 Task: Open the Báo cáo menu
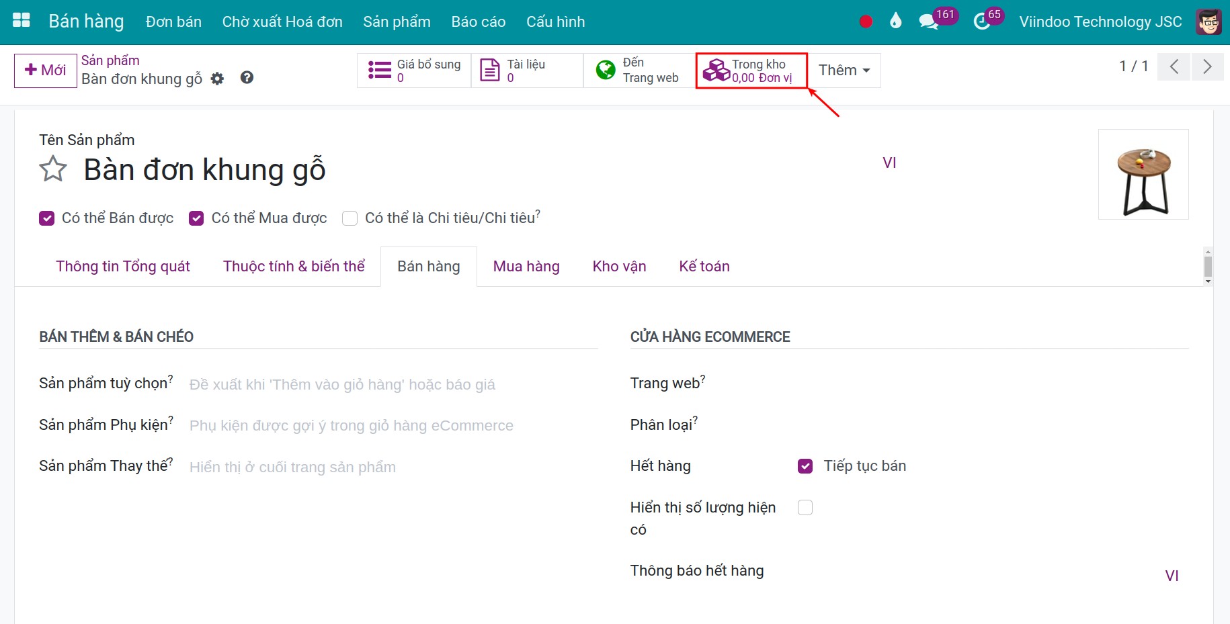479,21
